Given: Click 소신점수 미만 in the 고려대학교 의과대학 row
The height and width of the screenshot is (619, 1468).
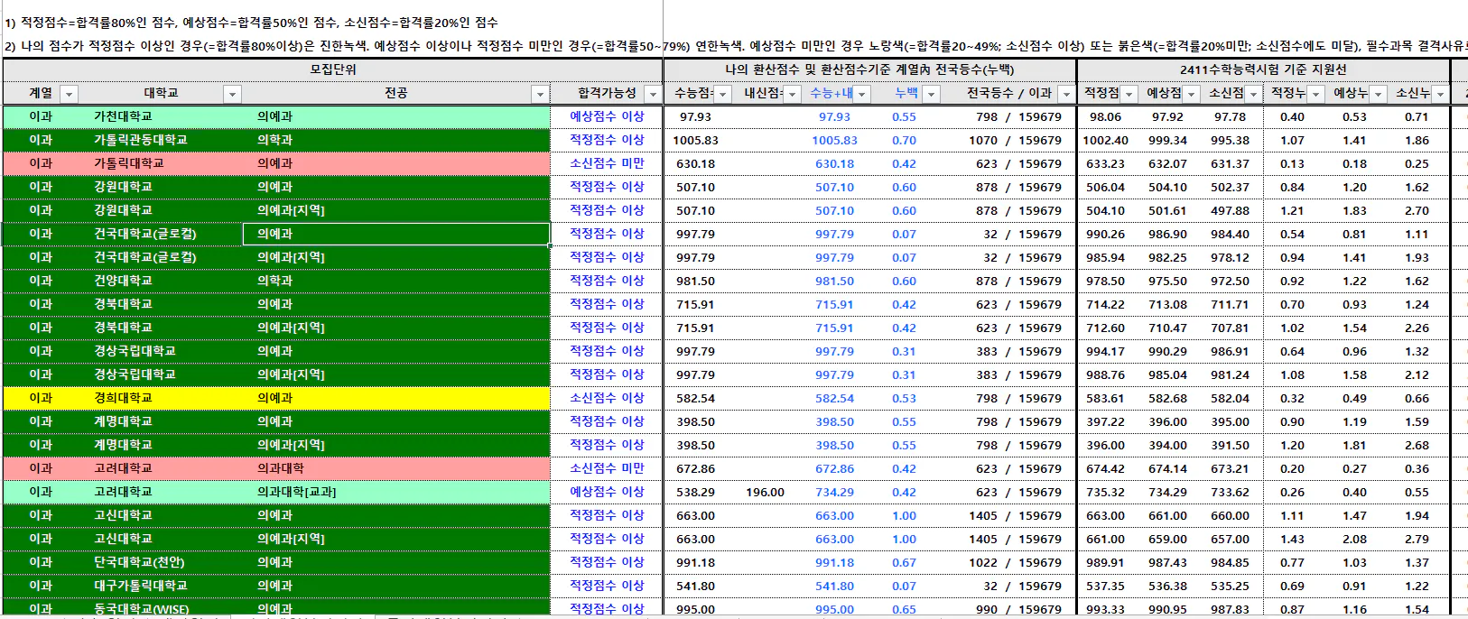Looking at the screenshot, I should [607, 468].
